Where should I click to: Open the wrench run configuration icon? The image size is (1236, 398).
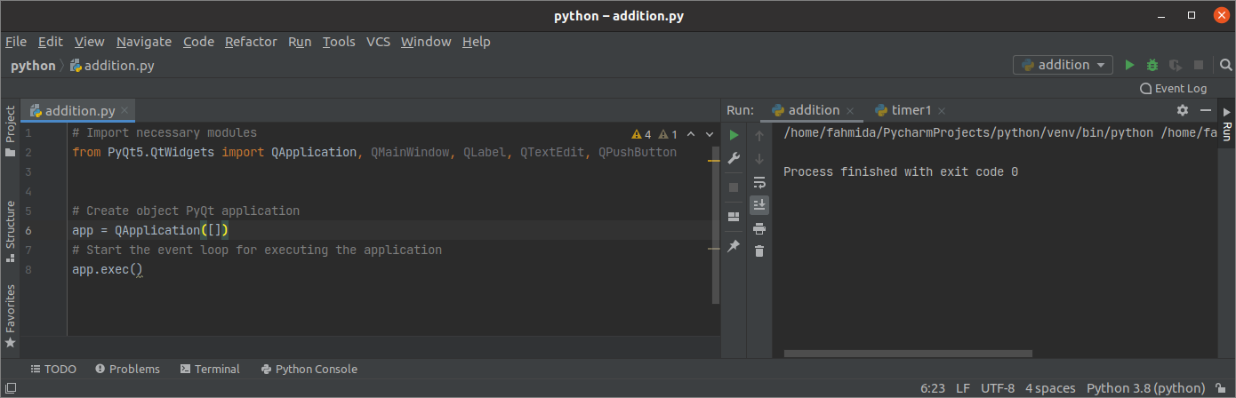click(734, 158)
